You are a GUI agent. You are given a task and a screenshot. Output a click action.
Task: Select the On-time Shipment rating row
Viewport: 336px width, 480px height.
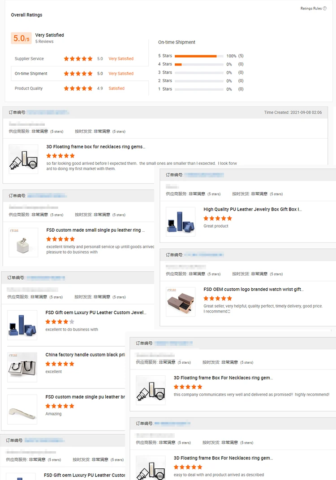[x=79, y=74]
